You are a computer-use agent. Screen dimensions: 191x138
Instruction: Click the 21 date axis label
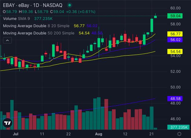151,134
